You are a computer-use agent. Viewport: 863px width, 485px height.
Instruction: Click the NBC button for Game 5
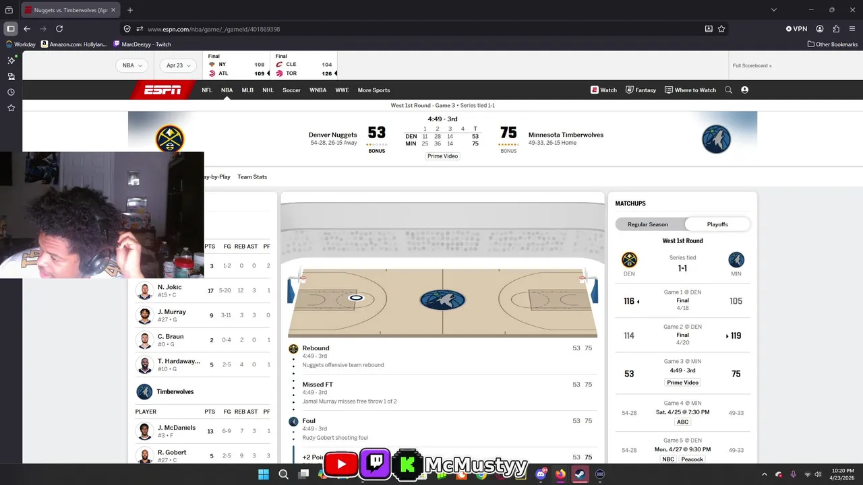(x=668, y=459)
